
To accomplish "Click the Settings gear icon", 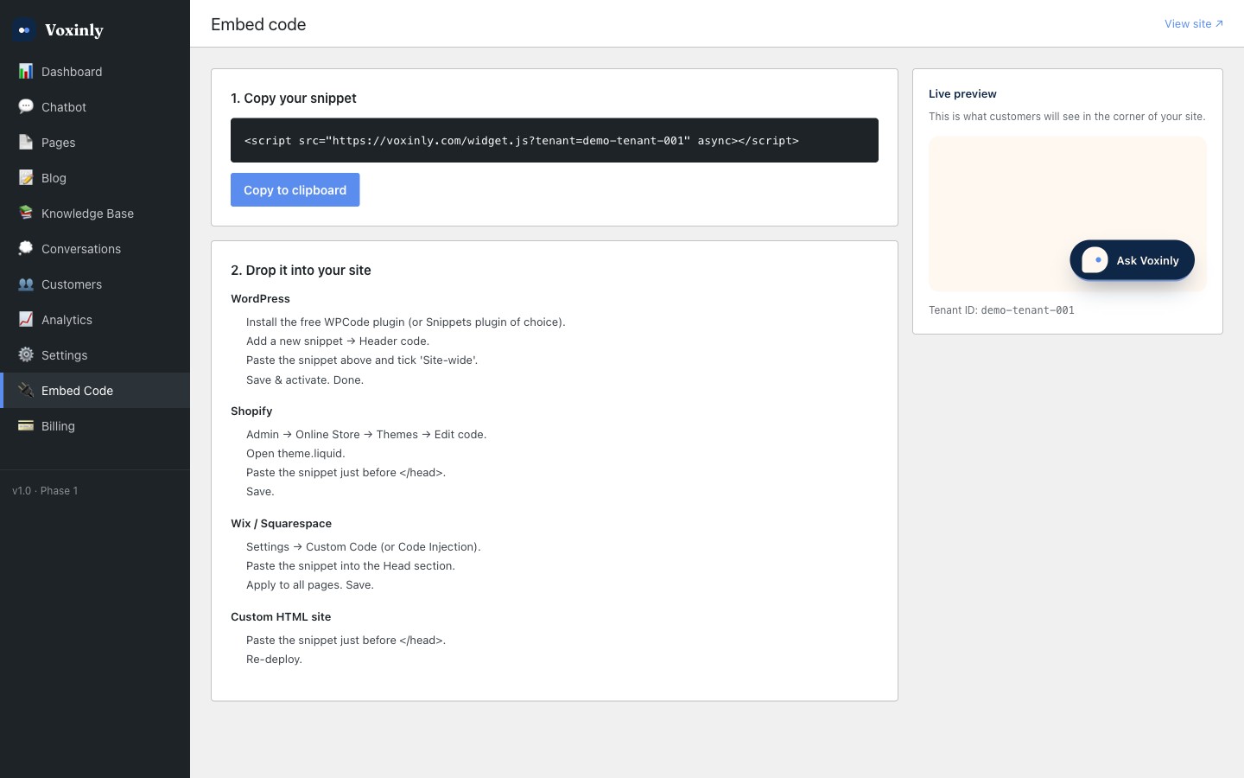I will (26, 354).
